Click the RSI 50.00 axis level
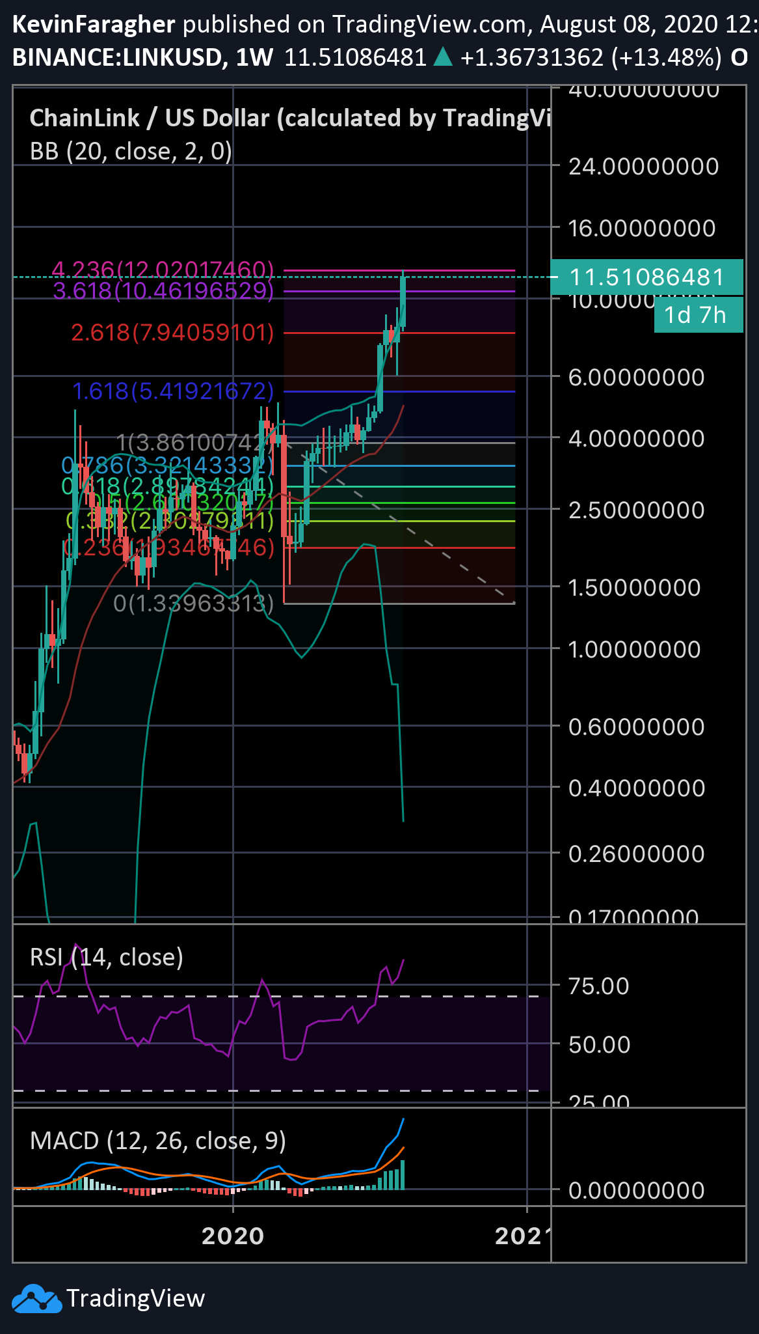Viewport: 759px width, 1334px height. [x=599, y=1044]
